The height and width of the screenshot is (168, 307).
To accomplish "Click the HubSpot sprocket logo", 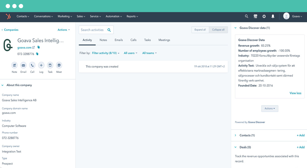I will [x=8, y=16].
